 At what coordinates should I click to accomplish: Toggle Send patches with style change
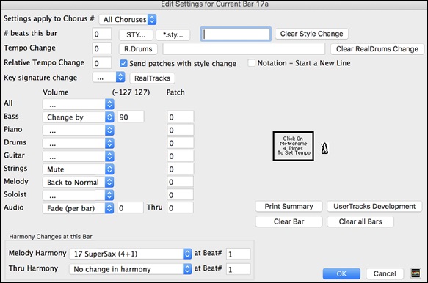pyautogui.click(x=123, y=64)
